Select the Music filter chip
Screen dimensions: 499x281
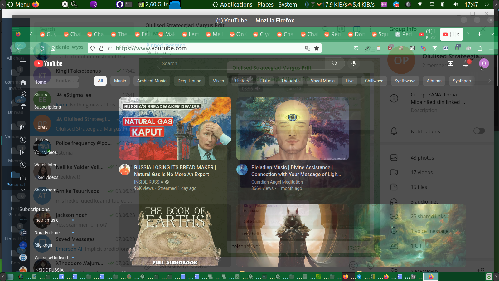point(120,81)
